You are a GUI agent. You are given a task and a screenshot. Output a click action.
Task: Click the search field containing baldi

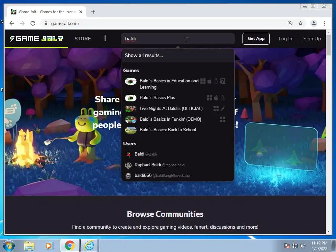point(178,39)
